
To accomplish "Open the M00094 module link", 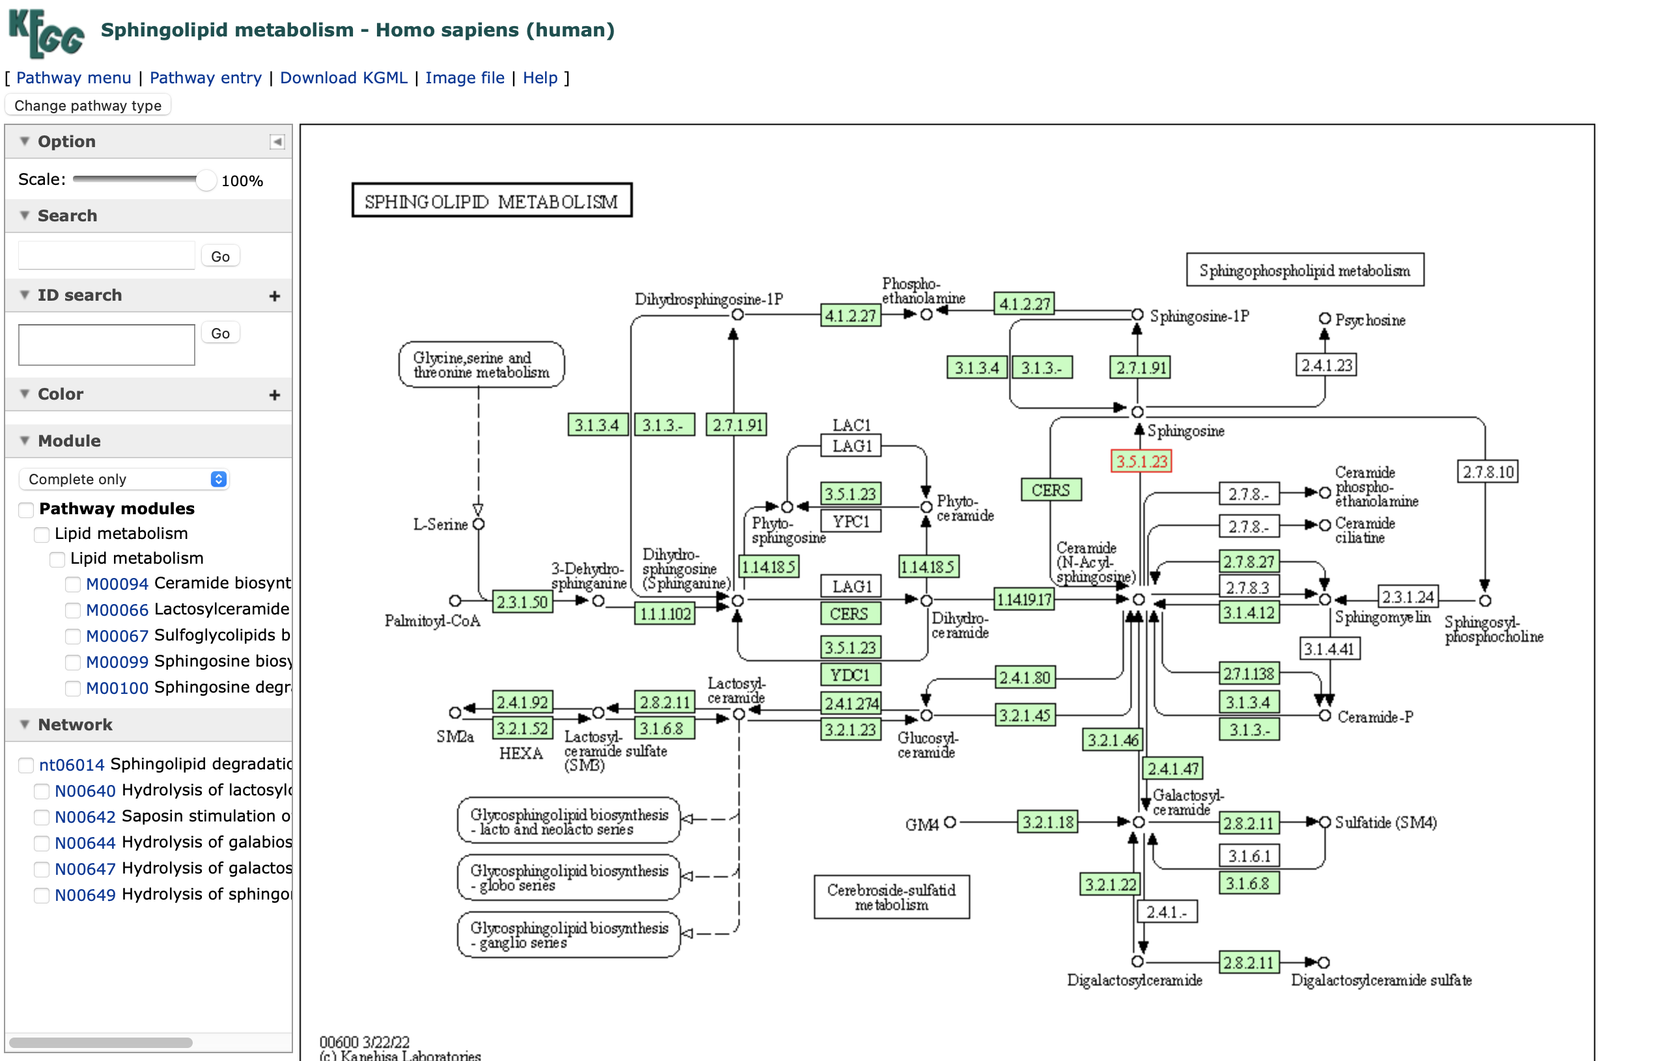I will click(x=117, y=584).
